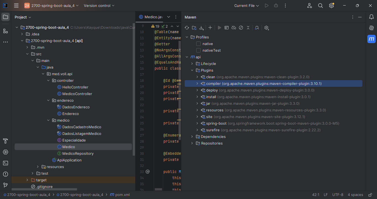Hide the Maven tool window
Screen dimensions: 377x199
click(x=360, y=17)
